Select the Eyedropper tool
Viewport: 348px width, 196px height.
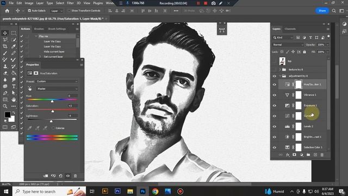[14, 46]
